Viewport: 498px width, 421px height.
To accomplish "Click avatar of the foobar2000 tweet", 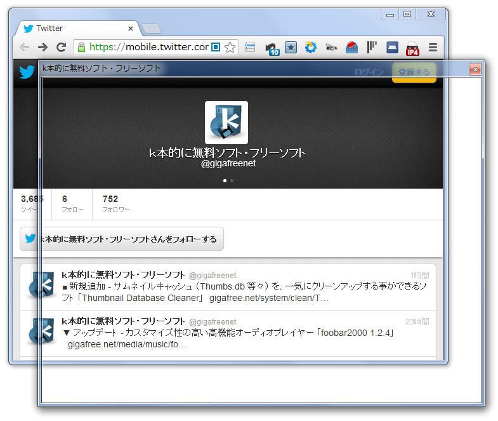I will tap(41, 331).
